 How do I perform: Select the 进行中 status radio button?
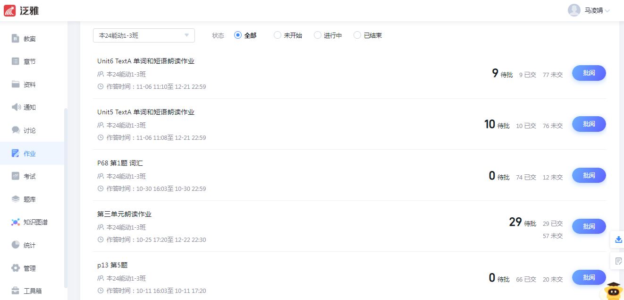(317, 35)
